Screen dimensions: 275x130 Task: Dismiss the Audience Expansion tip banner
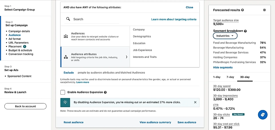[x=195, y=102]
